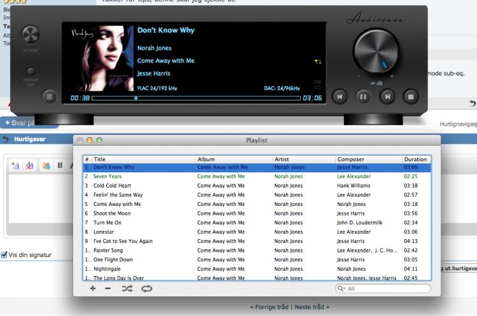
Task: Select the track Feelin' the Same Way
Action: pyautogui.click(x=257, y=195)
